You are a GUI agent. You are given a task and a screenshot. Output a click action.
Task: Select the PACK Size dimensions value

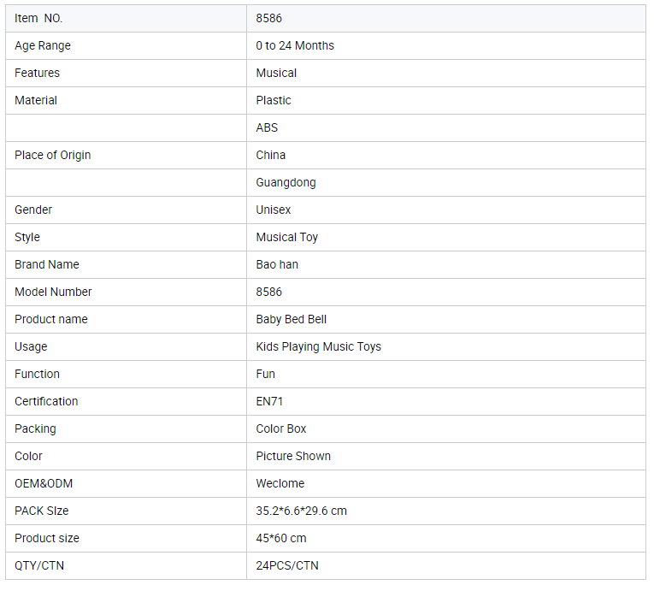point(301,511)
